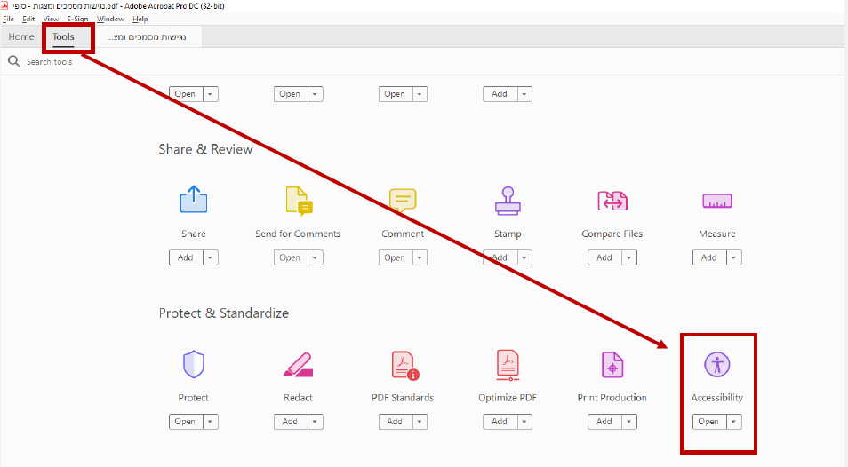848x467 pixels.
Task: Select the Optimize PDF icon
Action: tap(508, 365)
